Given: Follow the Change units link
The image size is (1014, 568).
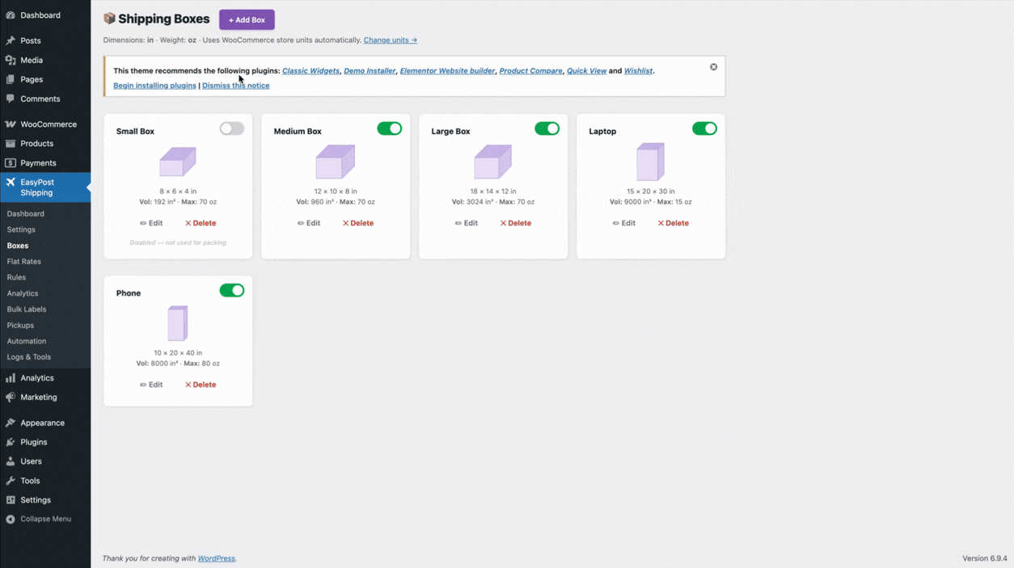Looking at the screenshot, I should point(391,40).
